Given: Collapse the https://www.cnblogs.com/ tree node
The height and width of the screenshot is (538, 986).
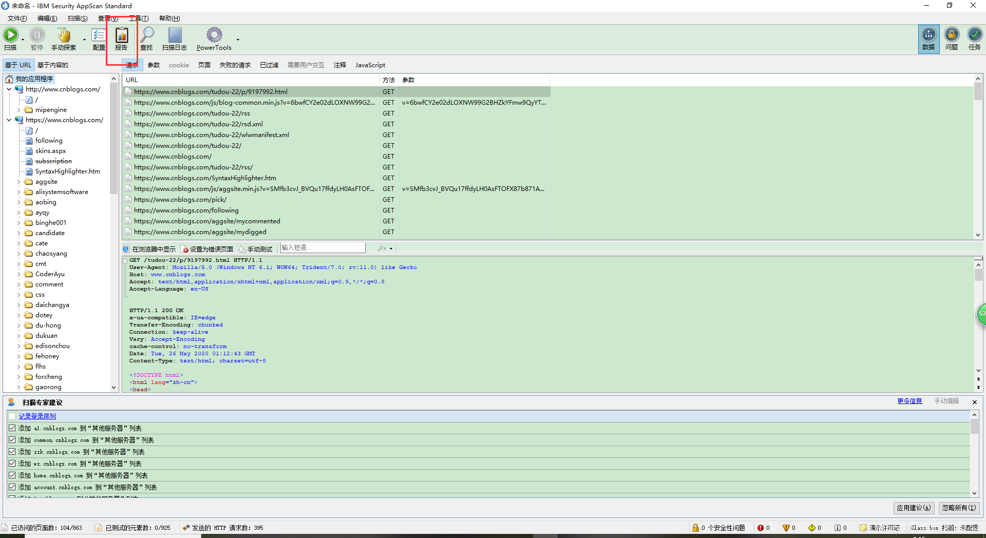Looking at the screenshot, I should pyautogui.click(x=9, y=120).
